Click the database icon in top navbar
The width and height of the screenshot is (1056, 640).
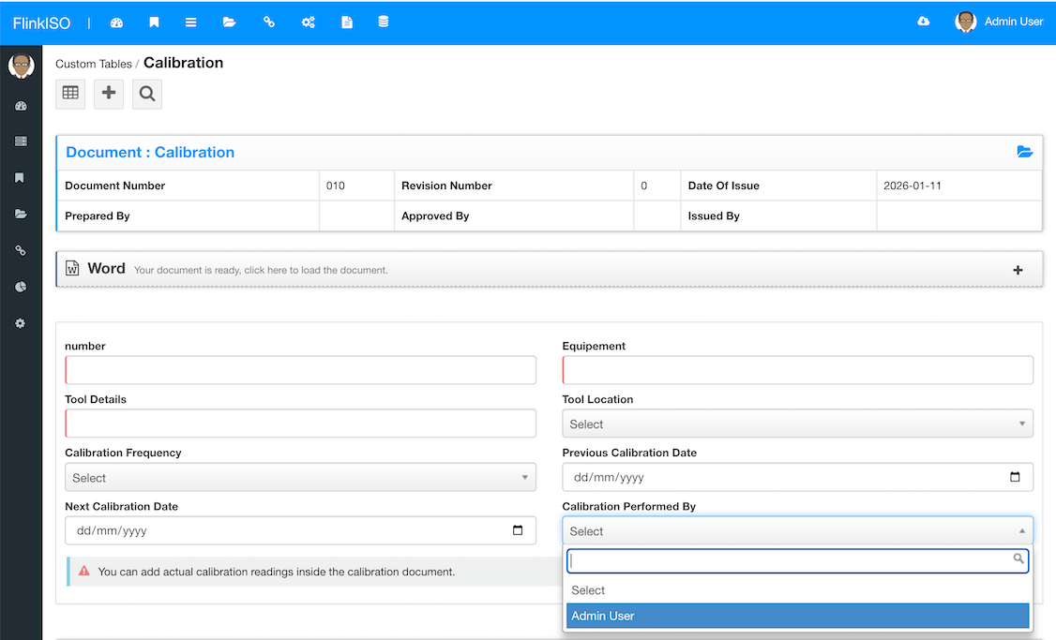pos(384,22)
